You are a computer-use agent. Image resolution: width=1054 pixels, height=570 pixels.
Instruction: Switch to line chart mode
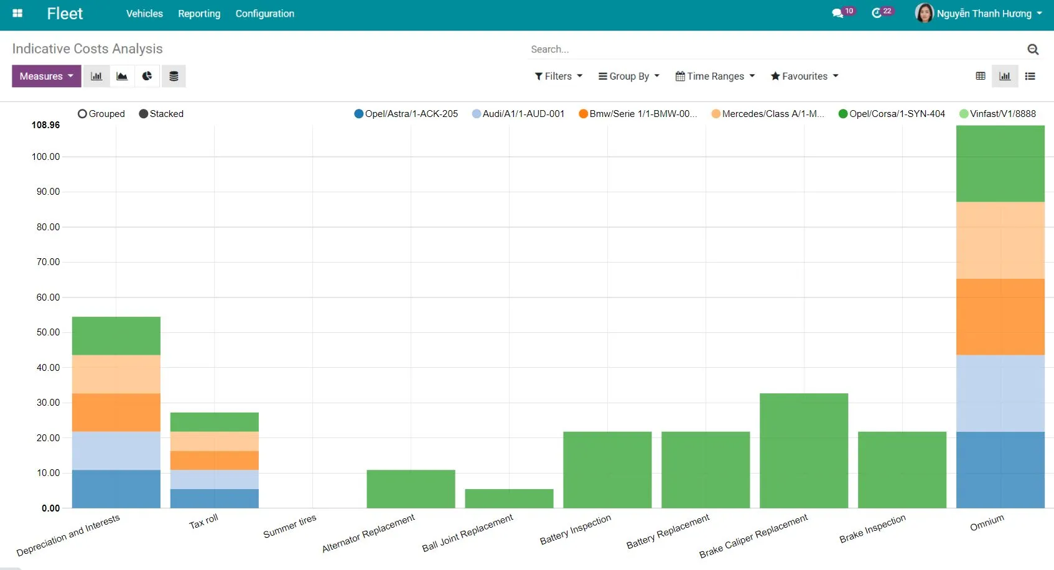[x=122, y=76]
